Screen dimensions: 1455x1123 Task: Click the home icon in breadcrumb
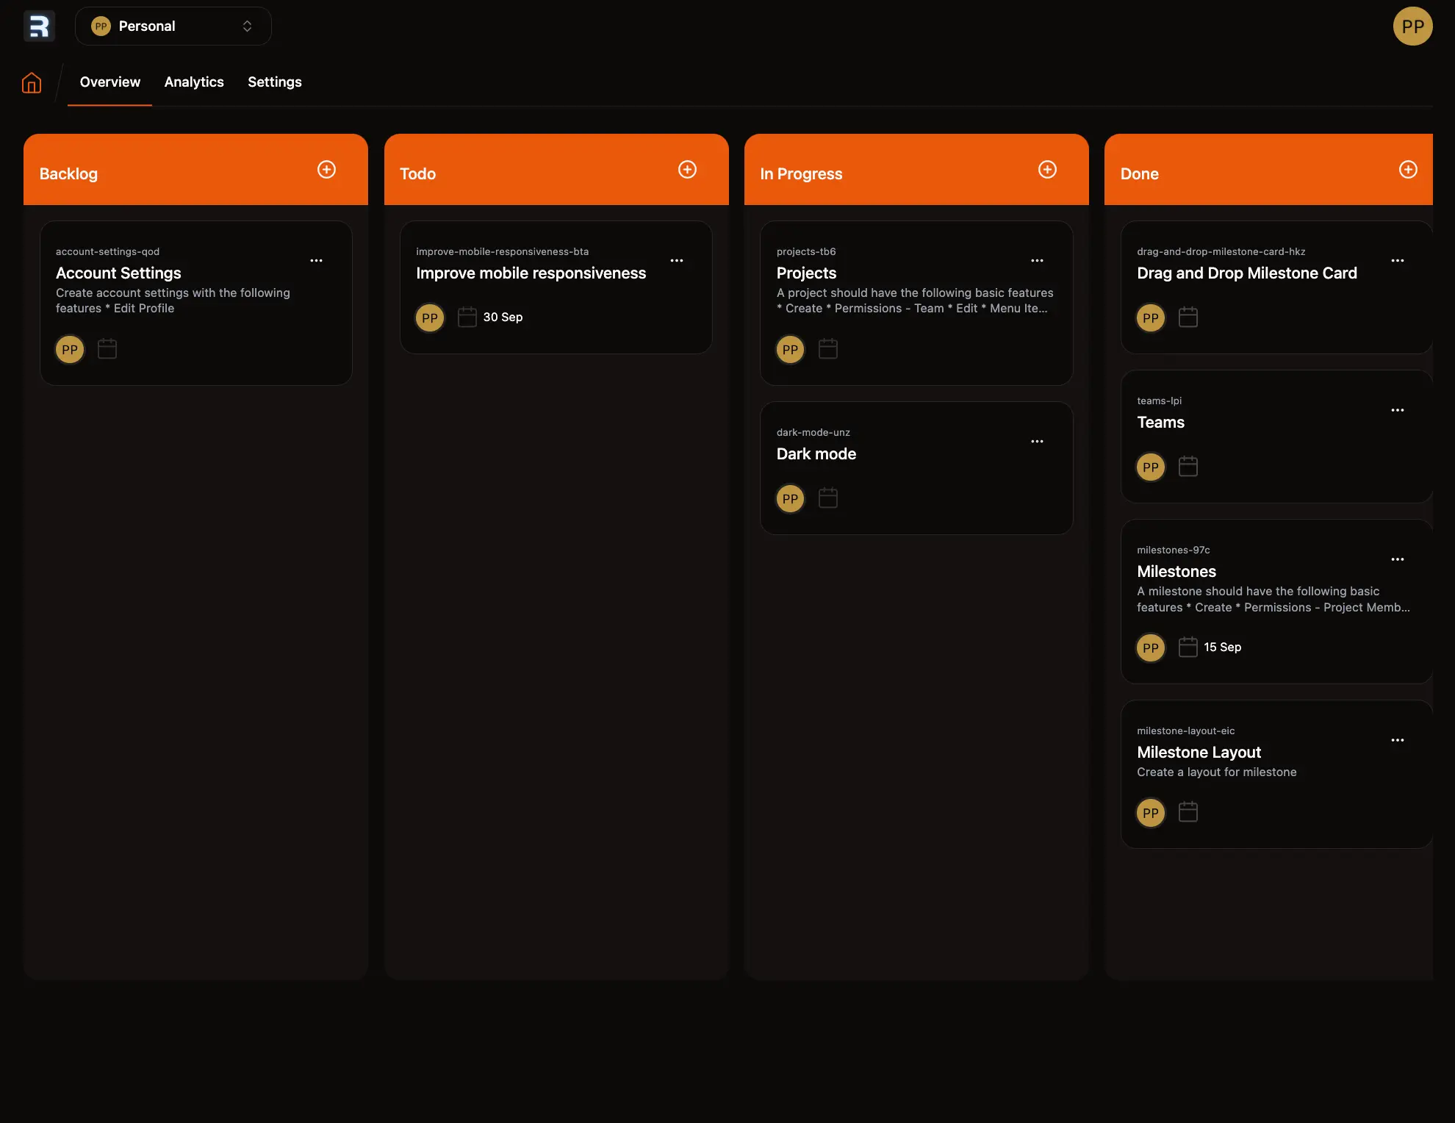click(x=32, y=82)
